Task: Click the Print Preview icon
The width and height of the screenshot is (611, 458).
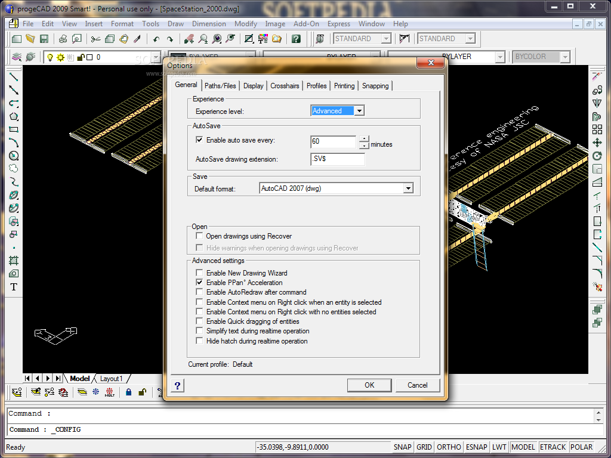Action: [x=77, y=39]
